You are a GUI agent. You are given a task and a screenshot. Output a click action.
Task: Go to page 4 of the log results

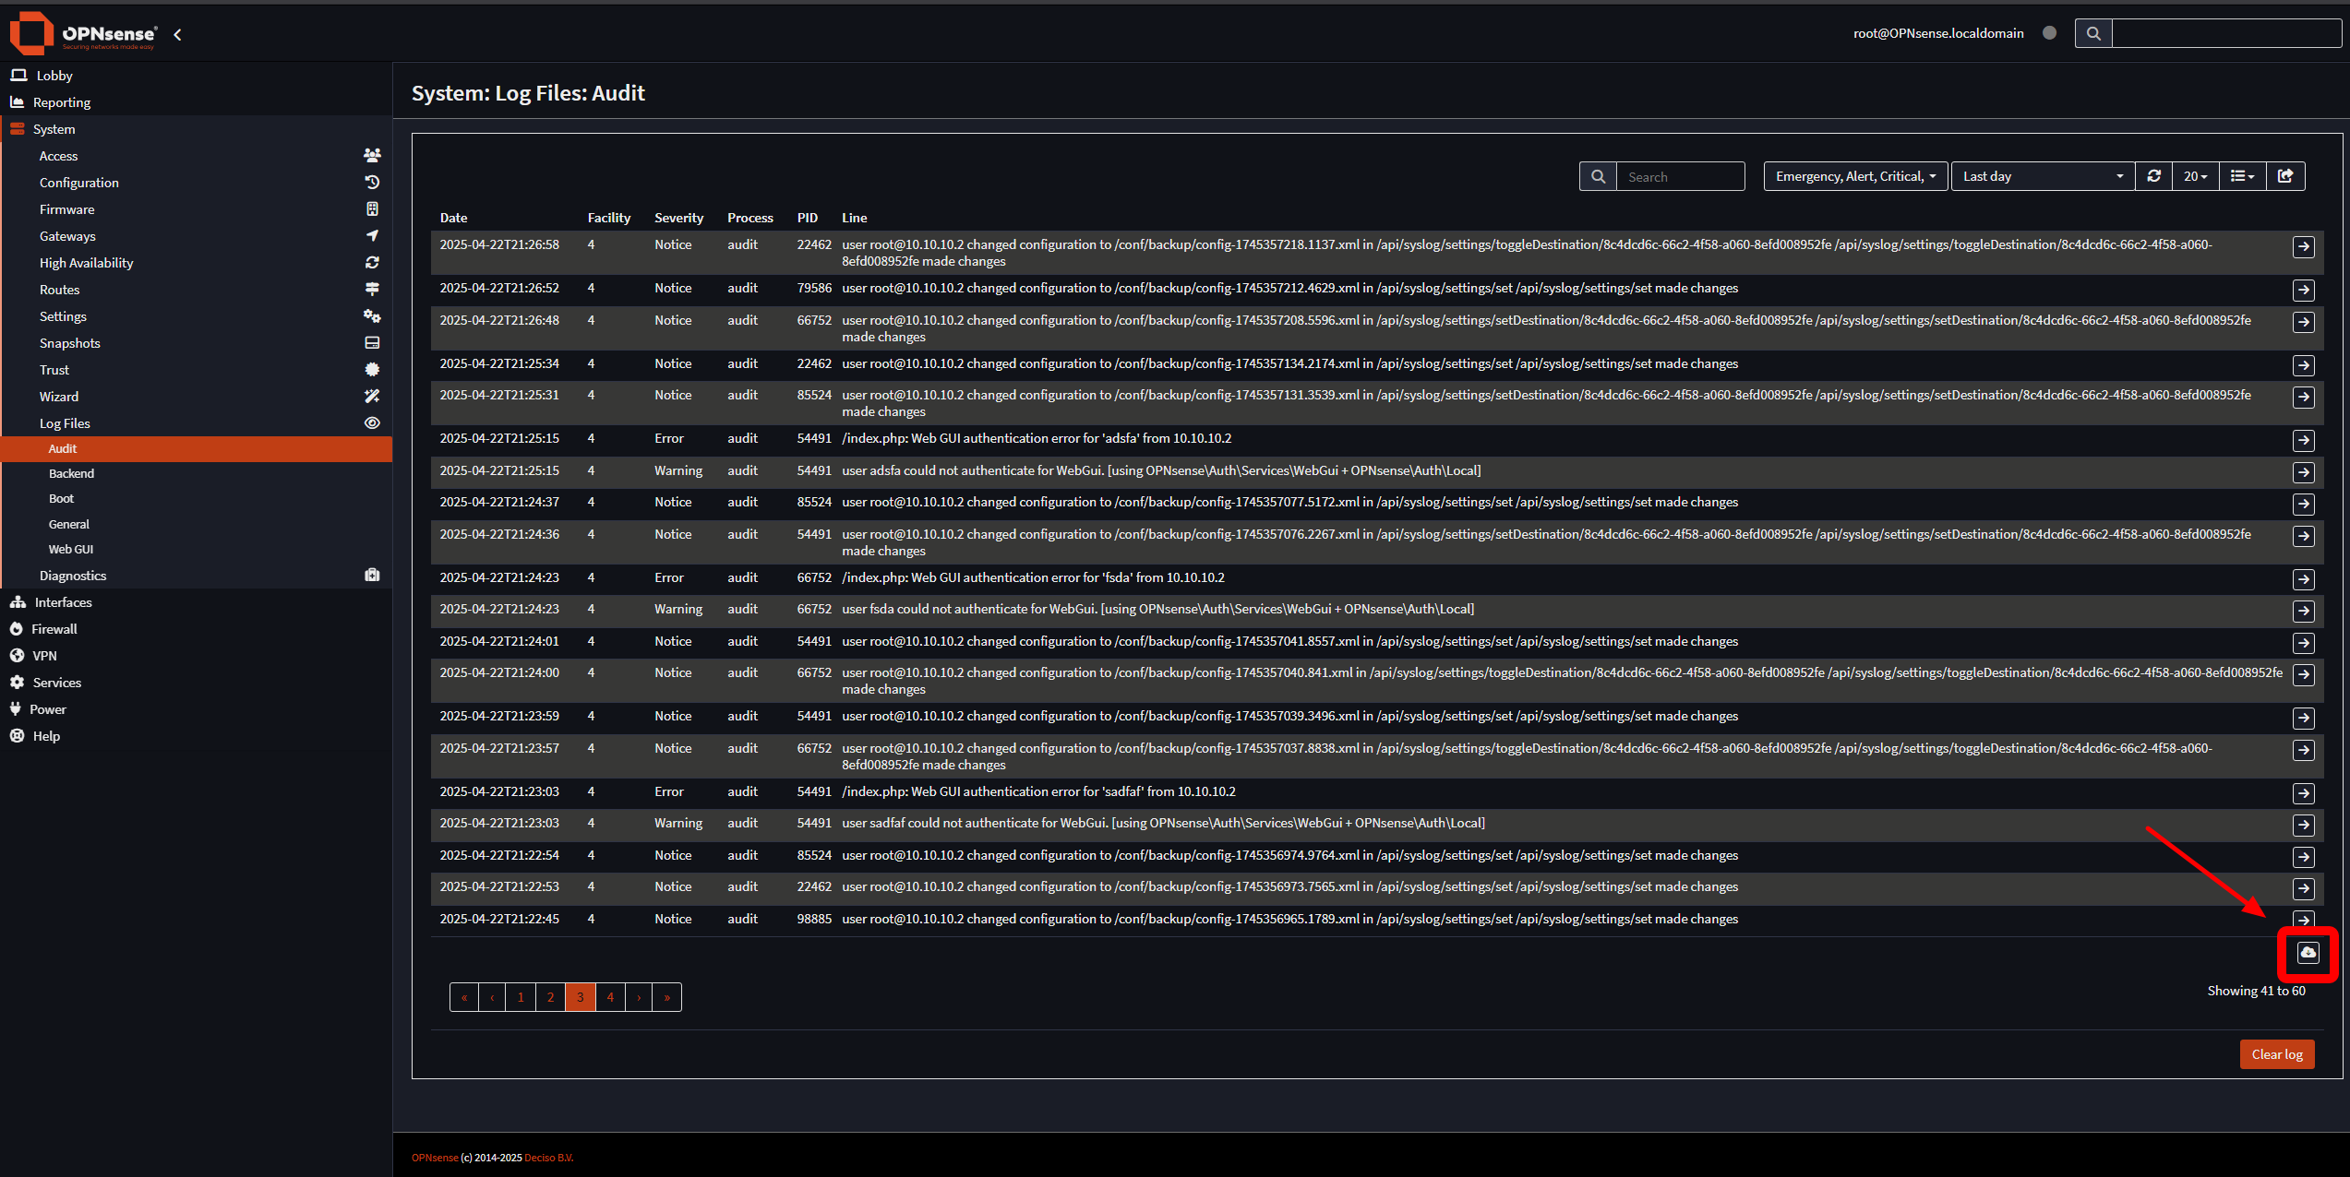point(610,996)
